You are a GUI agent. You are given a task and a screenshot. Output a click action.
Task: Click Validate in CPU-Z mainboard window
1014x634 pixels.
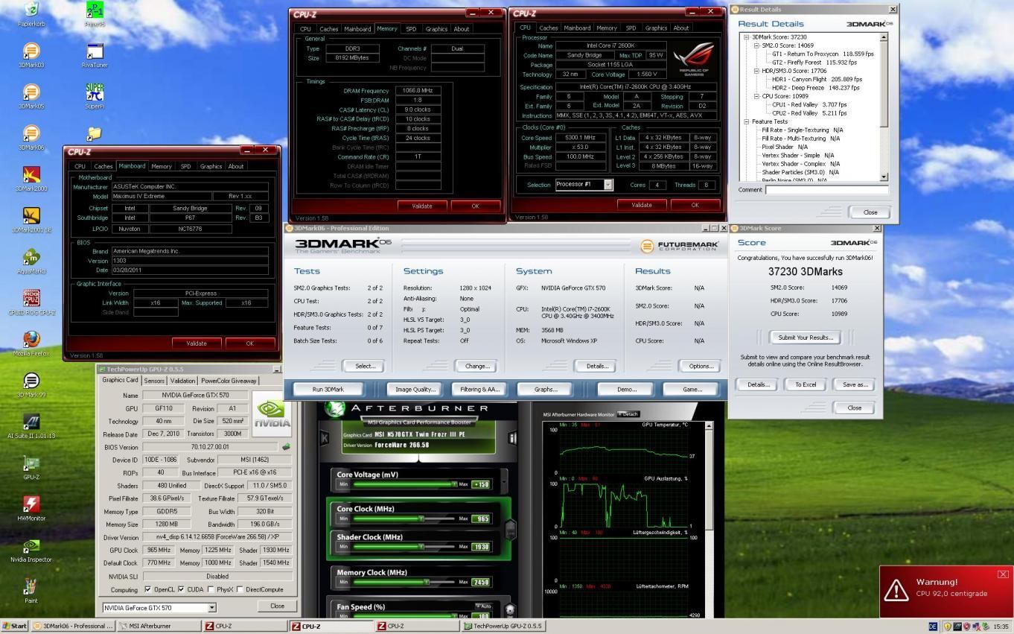click(x=197, y=343)
